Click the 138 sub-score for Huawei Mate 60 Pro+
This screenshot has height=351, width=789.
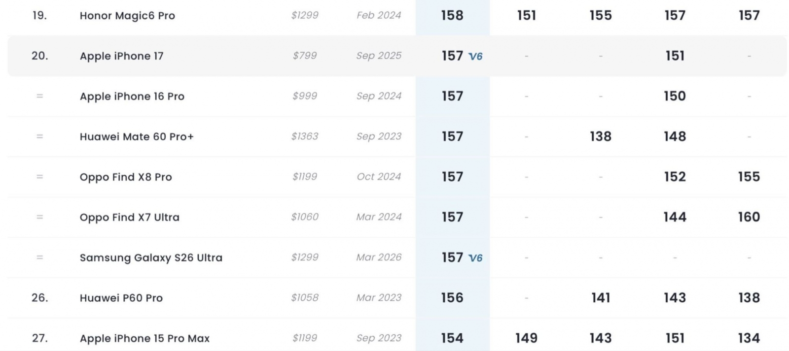pos(601,136)
